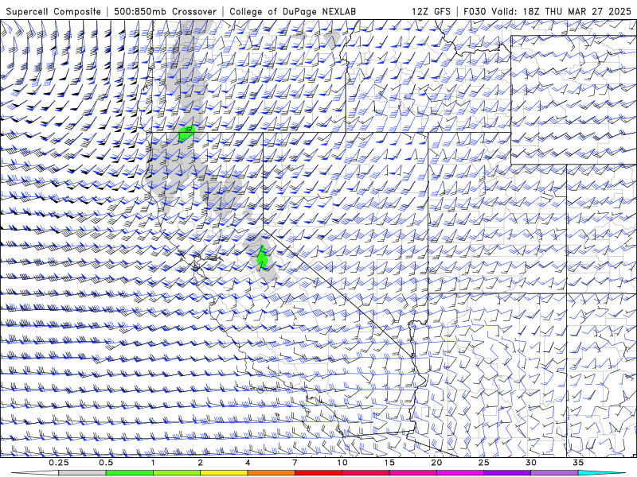Click the 0.5 legend value label
This screenshot has height=477, width=637.
pos(106,463)
